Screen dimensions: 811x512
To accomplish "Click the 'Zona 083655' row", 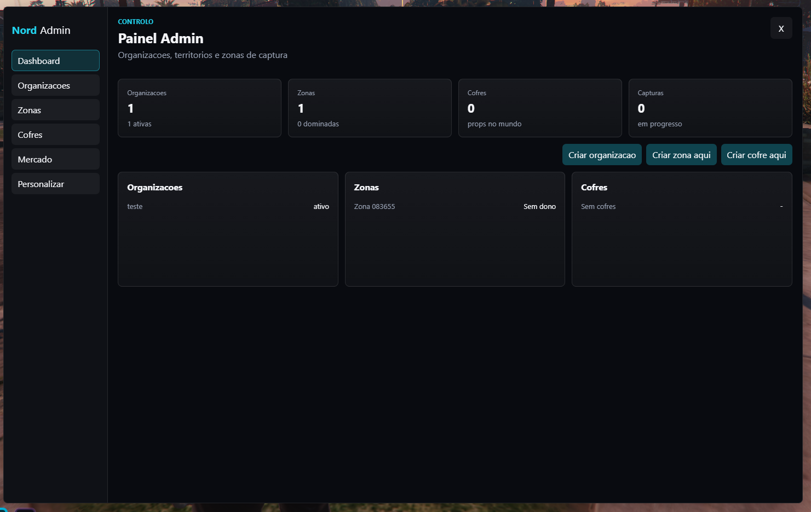I will coord(455,206).
